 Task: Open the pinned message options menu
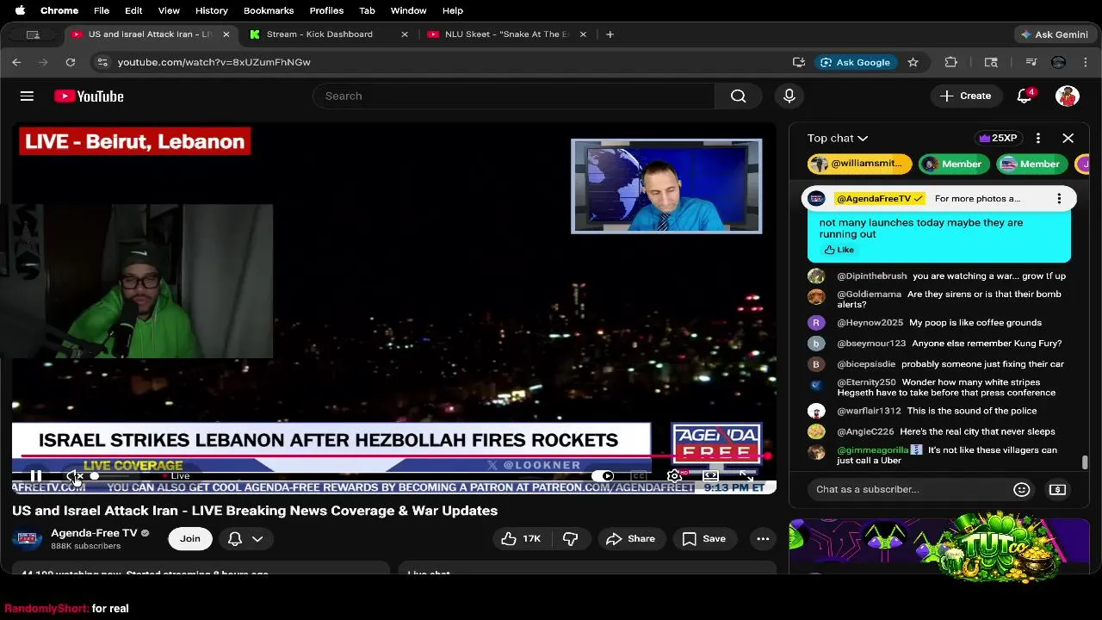click(x=1059, y=199)
